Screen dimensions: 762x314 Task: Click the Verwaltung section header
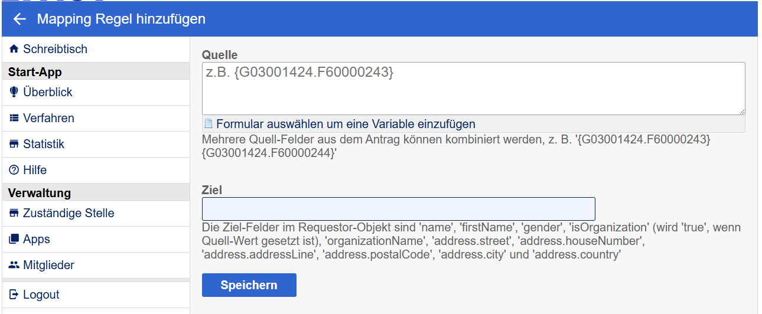(x=40, y=193)
